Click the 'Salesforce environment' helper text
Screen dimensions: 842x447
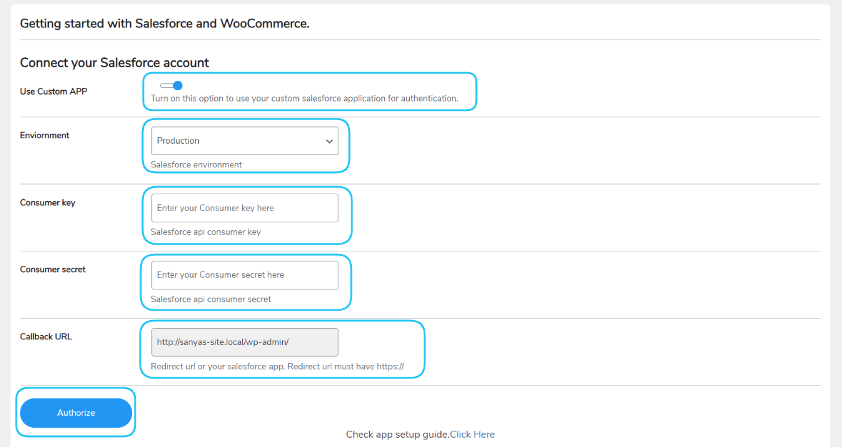[196, 165]
